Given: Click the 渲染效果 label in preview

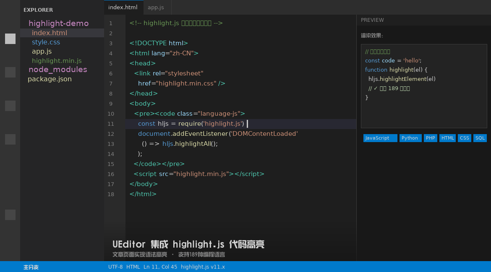Looking at the screenshot, I should click(x=372, y=36).
